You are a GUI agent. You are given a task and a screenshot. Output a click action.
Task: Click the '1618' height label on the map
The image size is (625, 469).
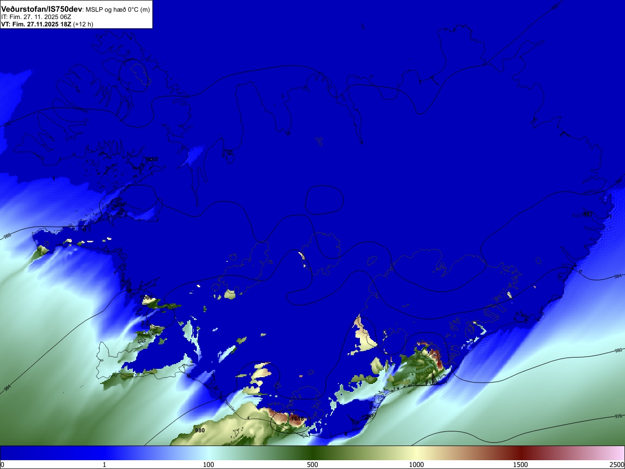click(297, 419)
